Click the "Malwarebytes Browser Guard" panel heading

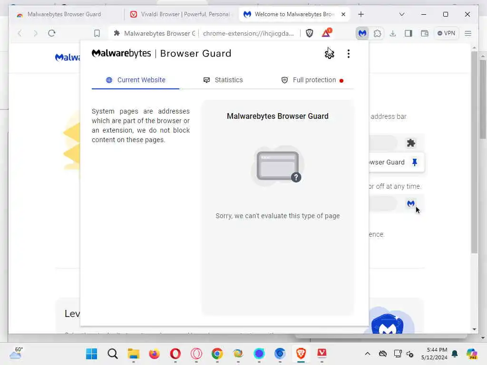point(278,116)
